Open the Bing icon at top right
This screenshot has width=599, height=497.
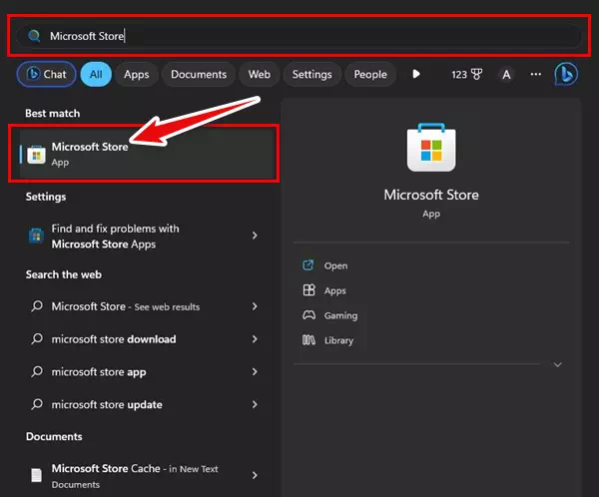pos(566,74)
